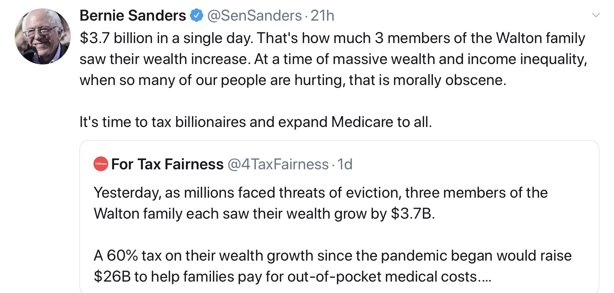Viewport: 614px width, 293px height.
Task: Open the @SenSanders handle link
Action: click(254, 15)
